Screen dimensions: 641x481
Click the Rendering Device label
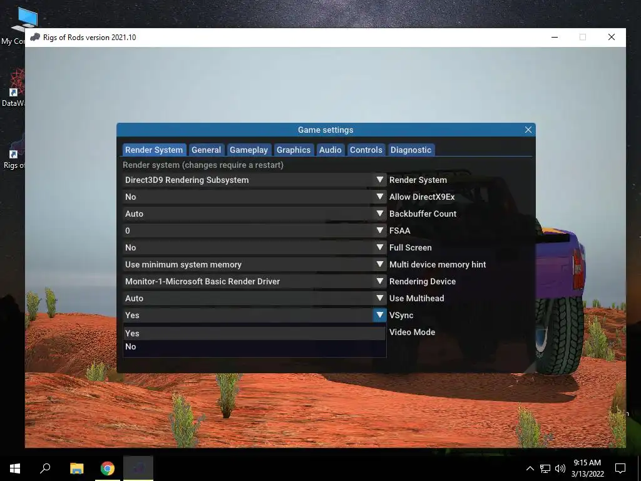click(423, 281)
